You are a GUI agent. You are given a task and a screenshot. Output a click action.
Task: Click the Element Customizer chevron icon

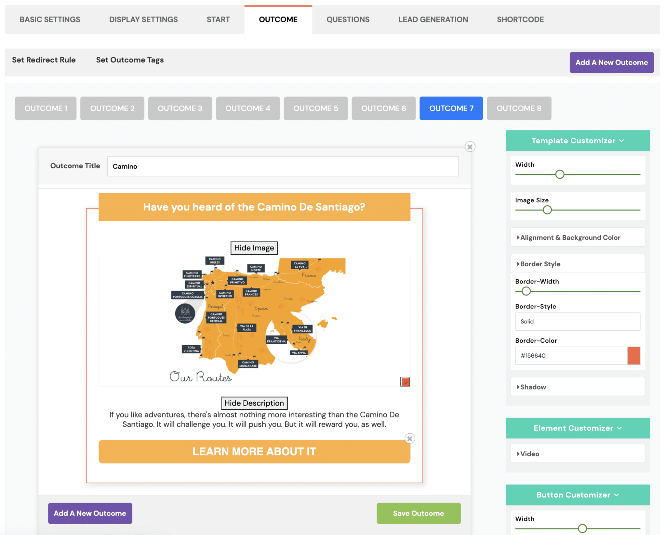coord(619,428)
